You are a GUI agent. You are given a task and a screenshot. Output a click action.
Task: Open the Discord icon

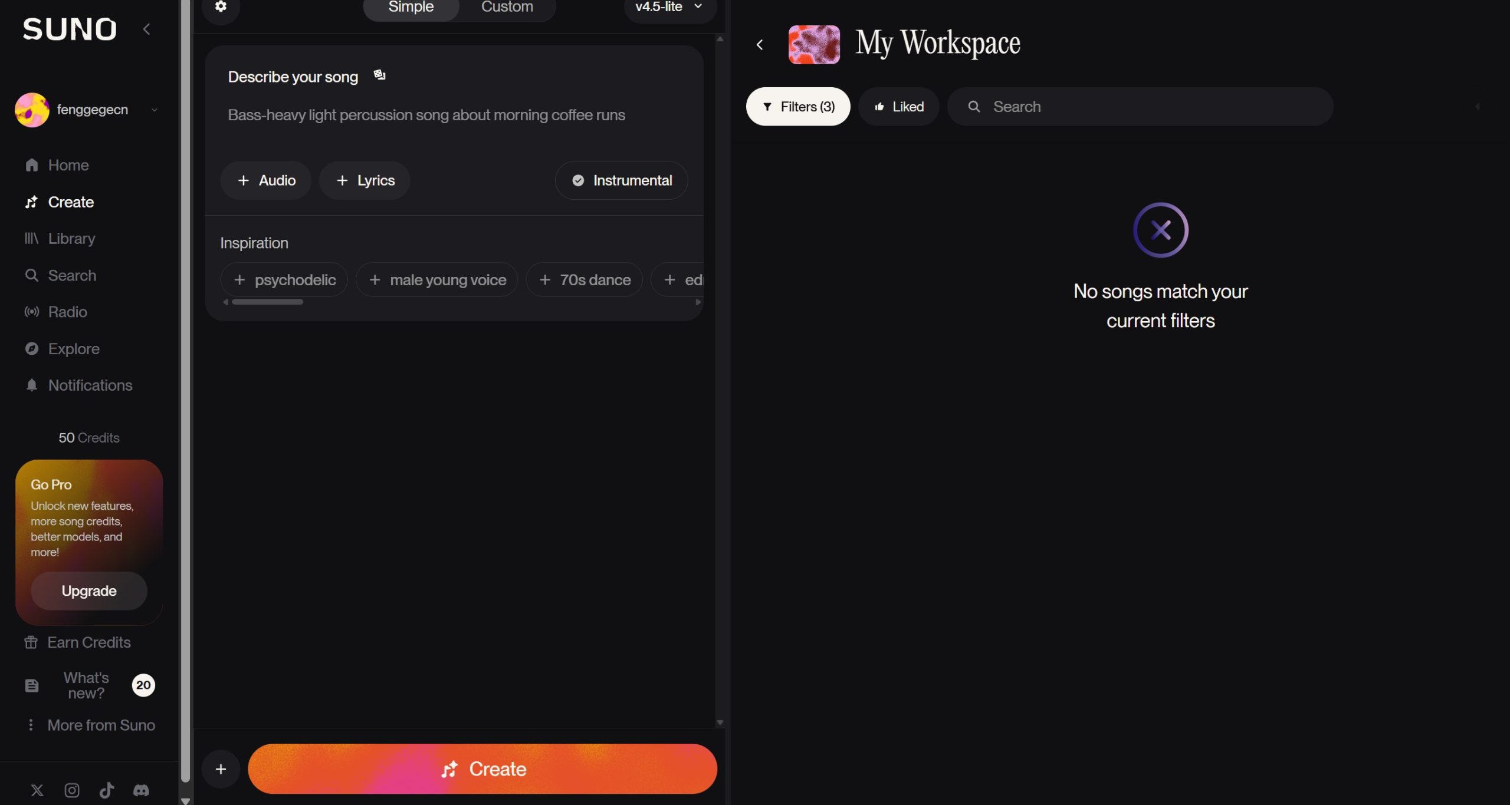click(141, 790)
